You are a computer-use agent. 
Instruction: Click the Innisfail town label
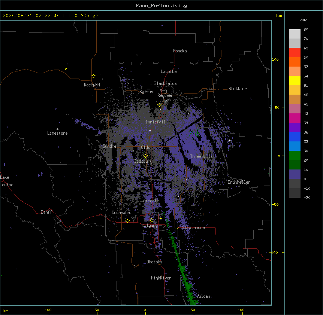pyautogui.click(x=156, y=122)
